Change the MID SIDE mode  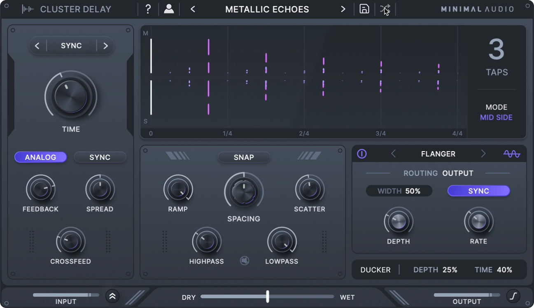(496, 117)
